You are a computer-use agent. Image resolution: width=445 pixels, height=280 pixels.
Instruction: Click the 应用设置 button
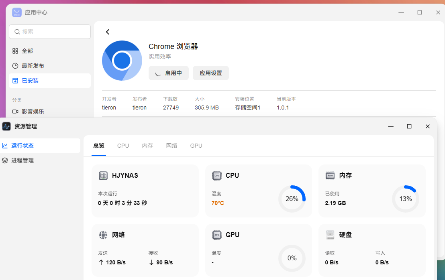click(x=211, y=73)
